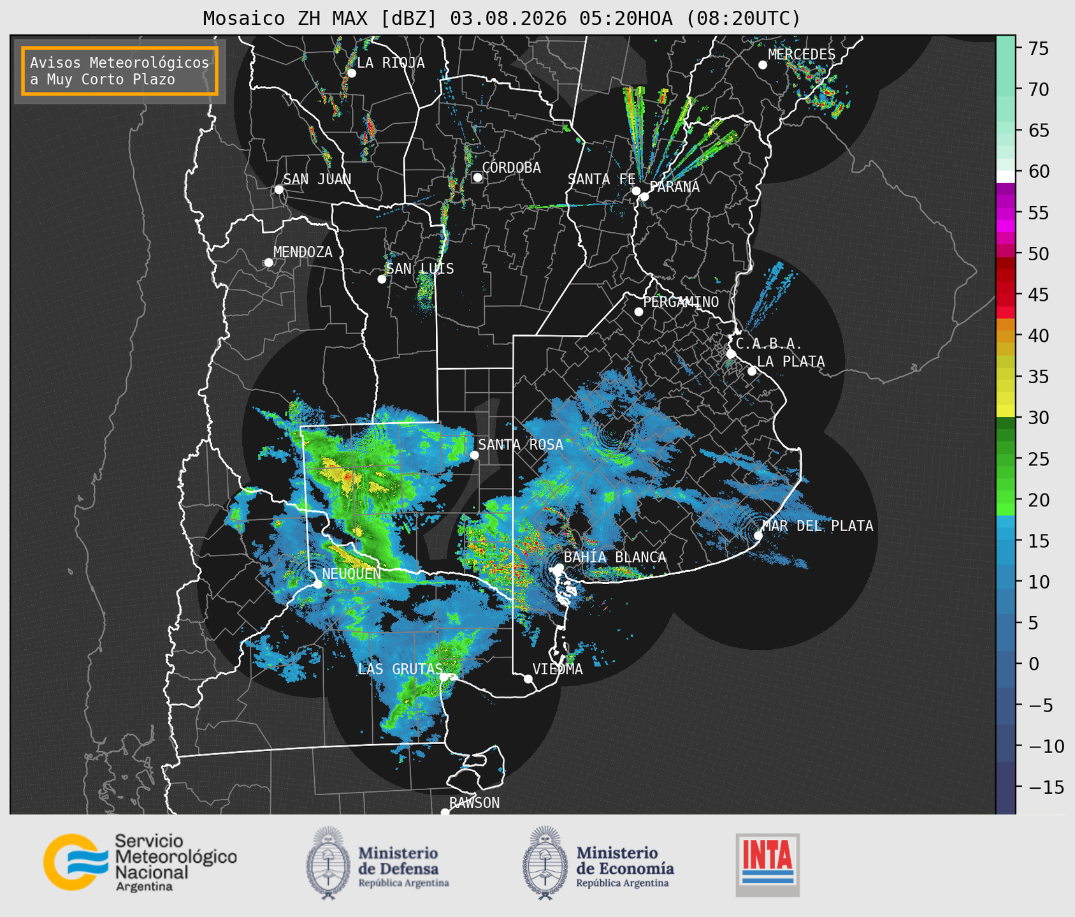
Task: Select the Bahía Blanca city marker
Action: (x=559, y=568)
